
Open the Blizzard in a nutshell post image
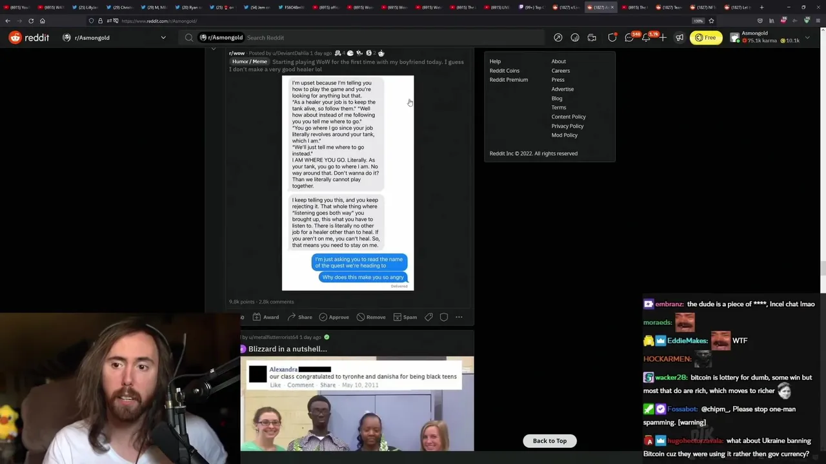tap(357, 403)
